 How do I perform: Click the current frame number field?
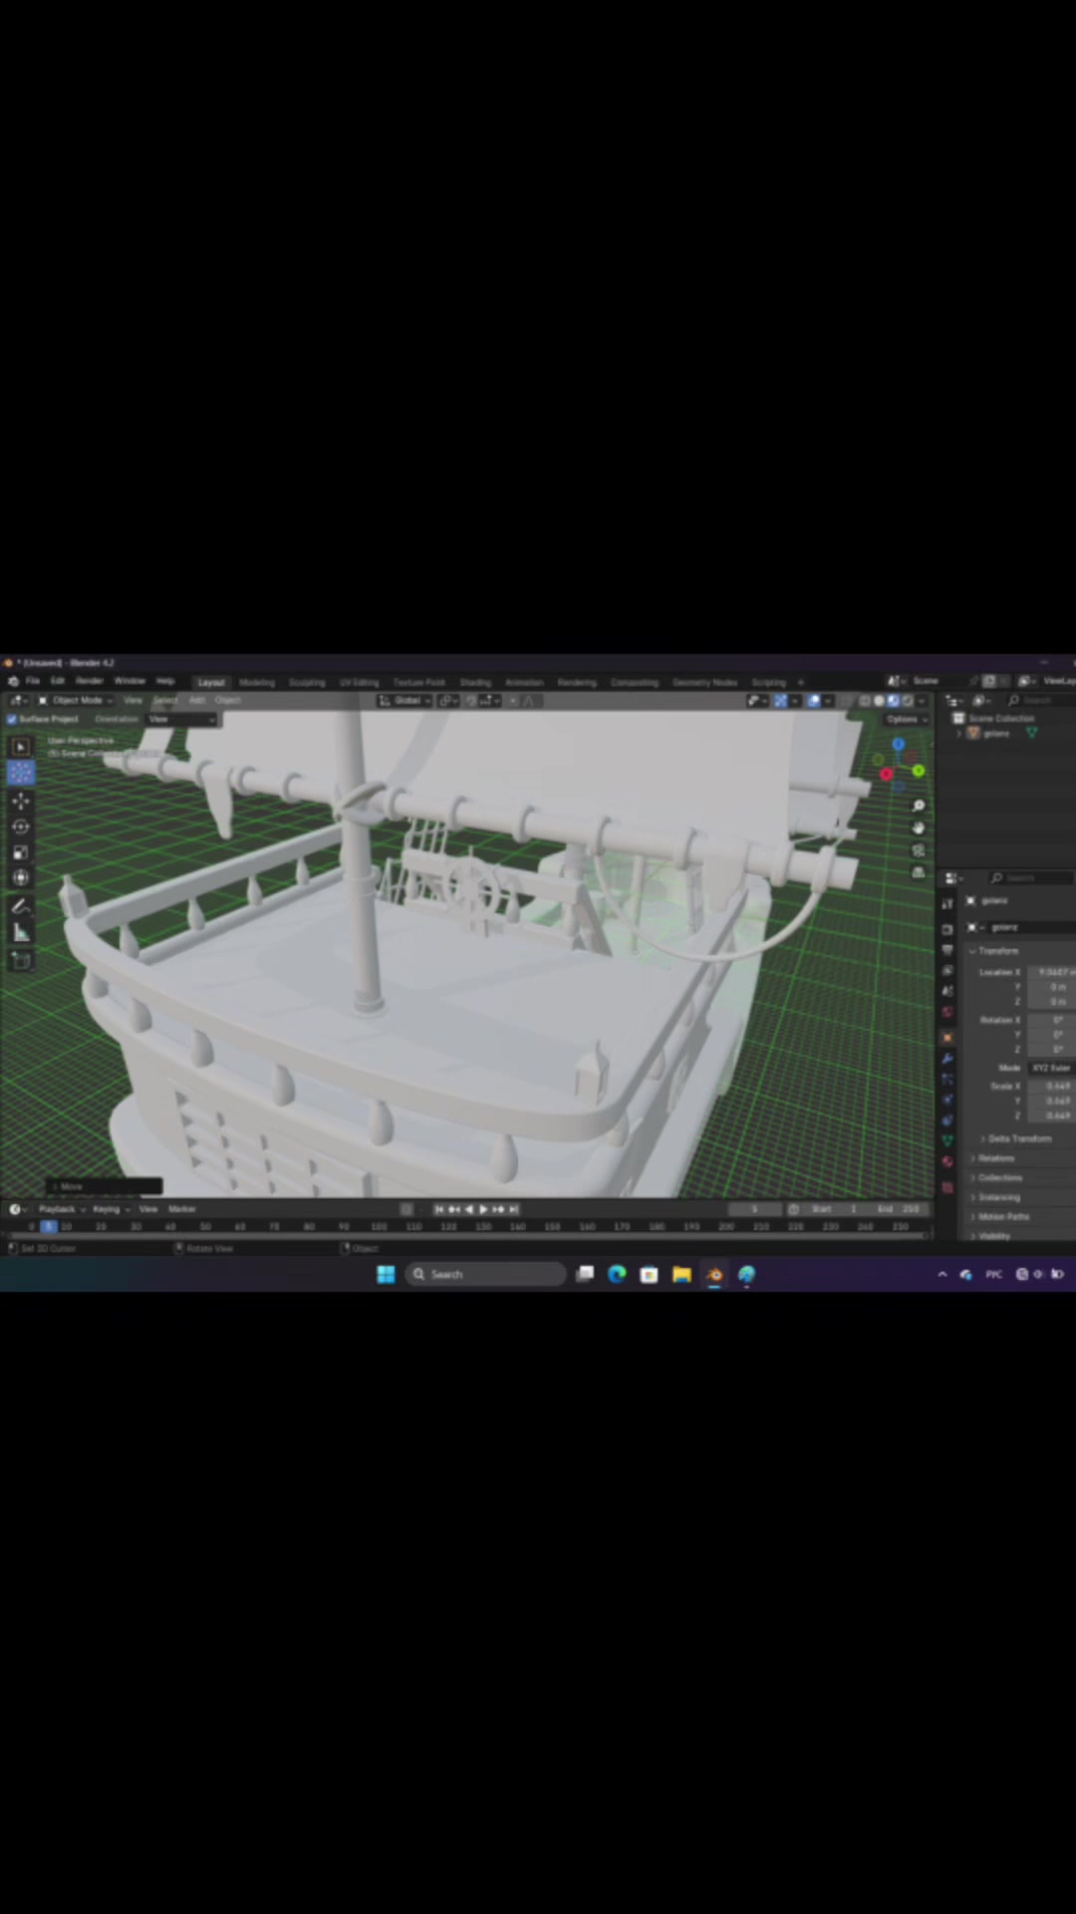point(754,1209)
